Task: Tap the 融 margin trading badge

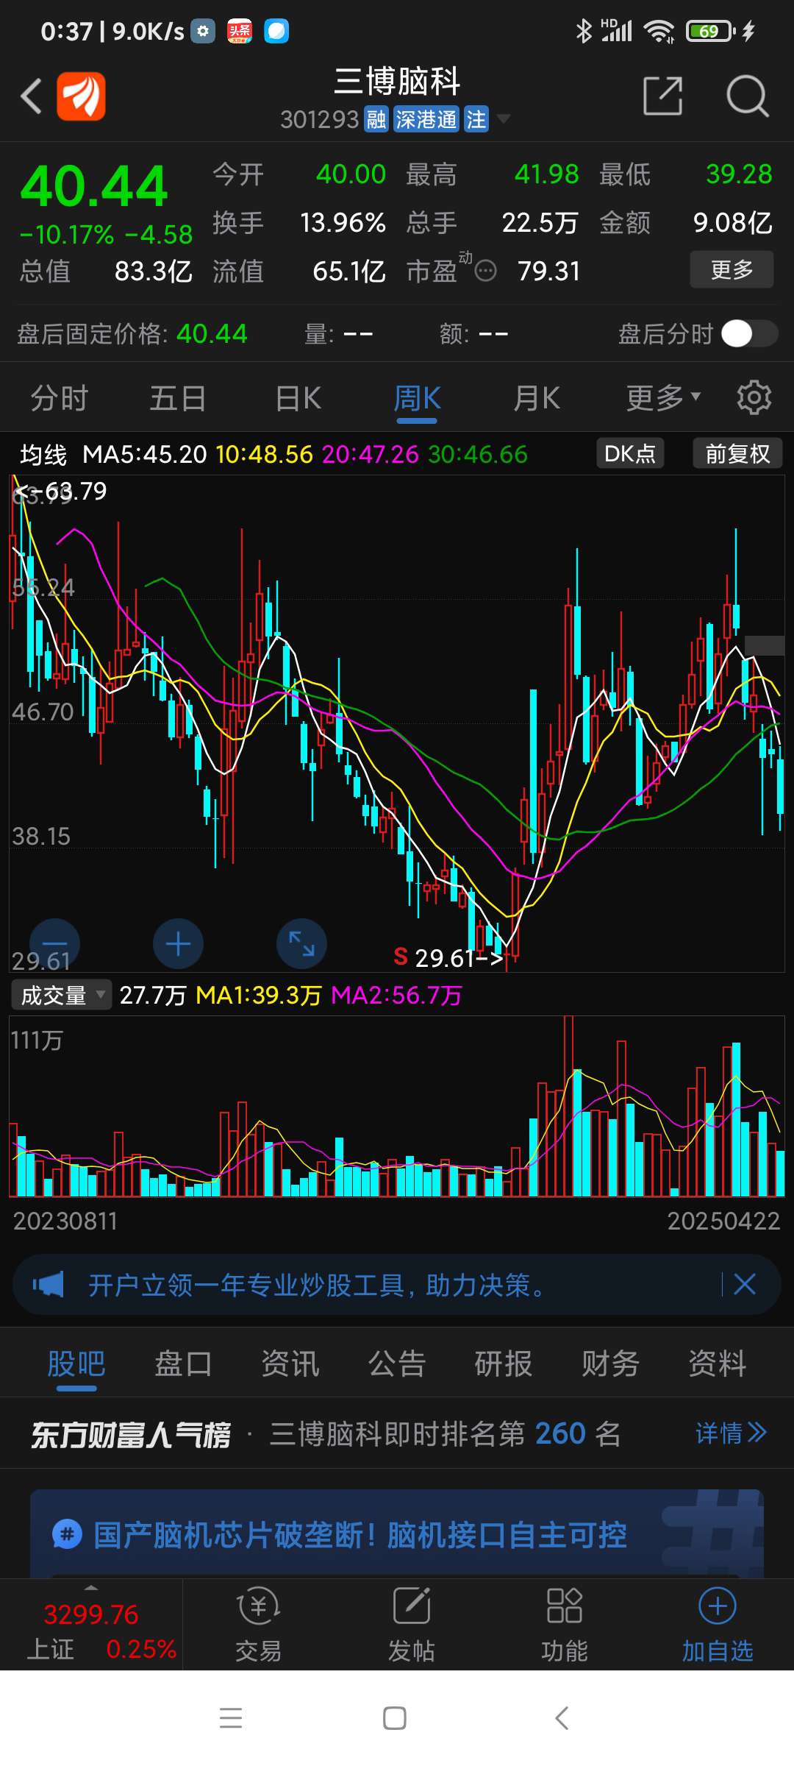Action: tap(376, 119)
